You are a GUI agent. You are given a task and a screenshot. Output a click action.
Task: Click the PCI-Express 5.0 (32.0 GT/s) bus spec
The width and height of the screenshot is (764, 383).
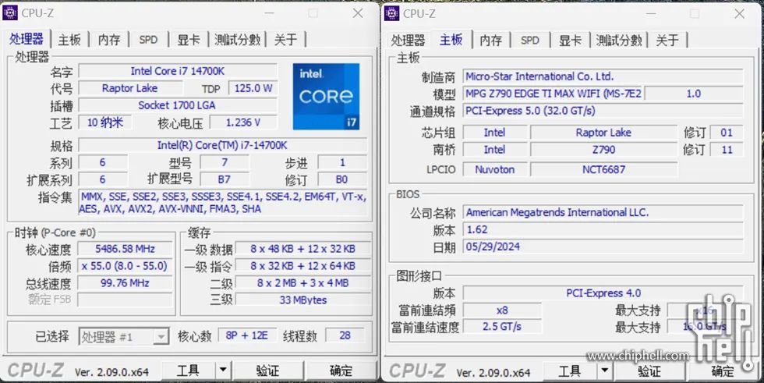pos(603,111)
